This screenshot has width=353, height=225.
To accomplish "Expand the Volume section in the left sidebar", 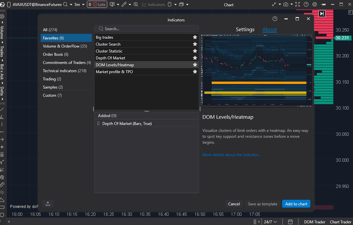I will point(3,33).
